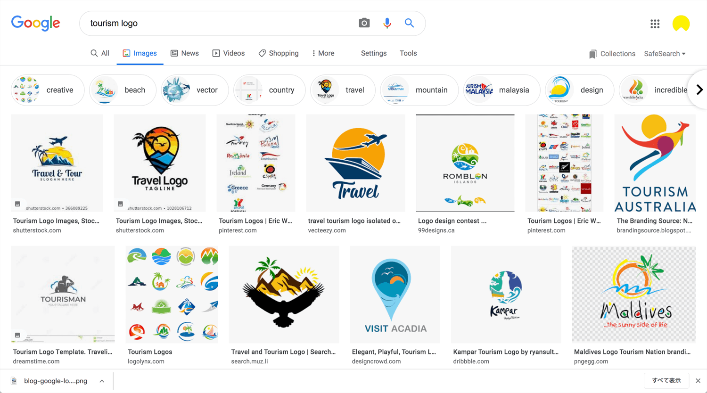Click the licensable badge on the Tourisman thumbnail
Screen dimensions: 707x393
[x=17, y=335]
